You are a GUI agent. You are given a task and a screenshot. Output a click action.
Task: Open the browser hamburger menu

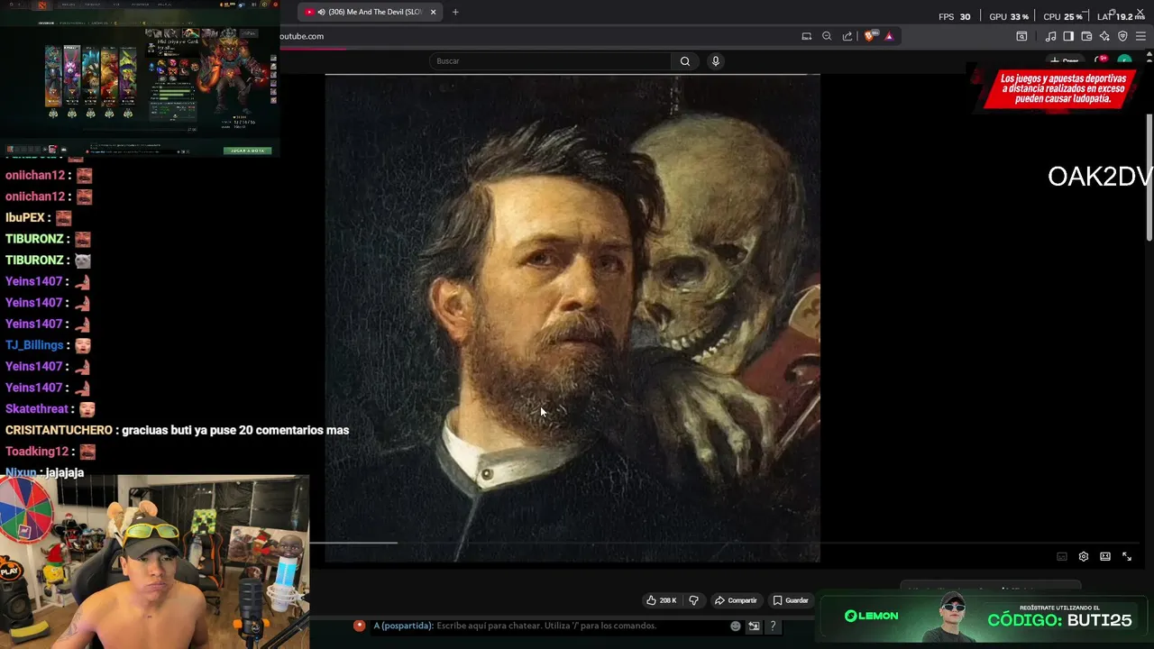click(x=1140, y=36)
